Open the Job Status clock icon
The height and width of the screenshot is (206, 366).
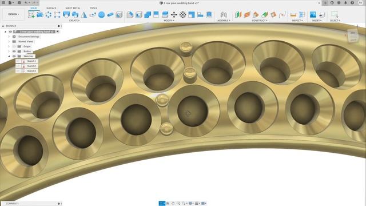click(339, 3)
